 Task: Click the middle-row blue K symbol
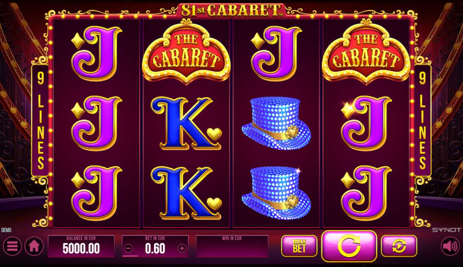(x=187, y=123)
